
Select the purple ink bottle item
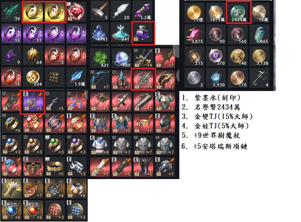pyautogui.click(x=143, y=33)
